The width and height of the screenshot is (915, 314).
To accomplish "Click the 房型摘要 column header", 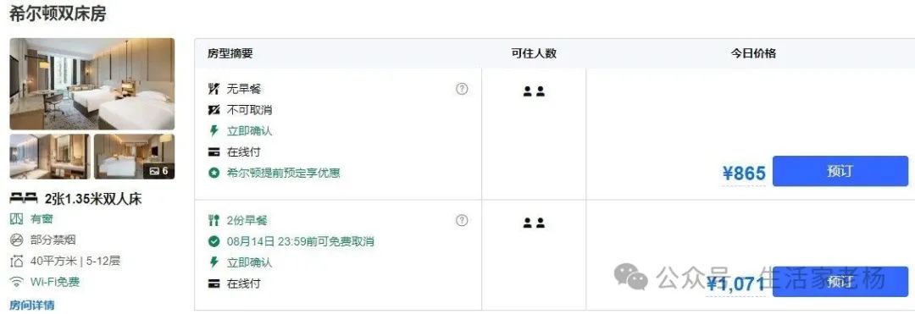I will coord(230,53).
